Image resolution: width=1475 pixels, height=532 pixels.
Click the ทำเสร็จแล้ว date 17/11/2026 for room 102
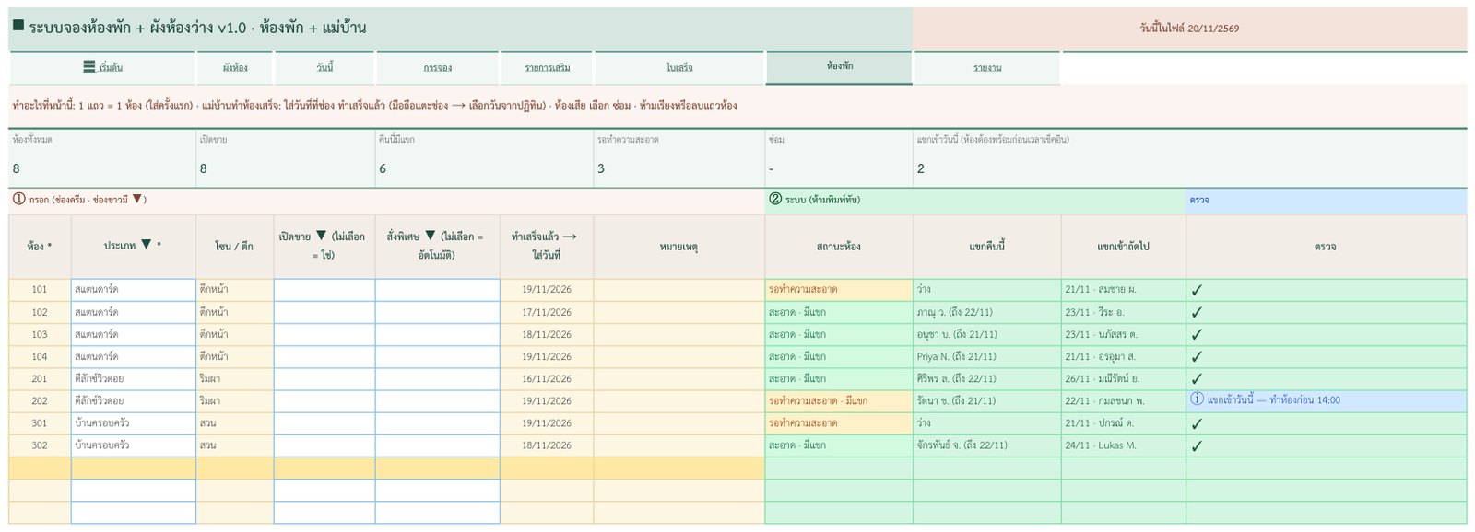(547, 312)
